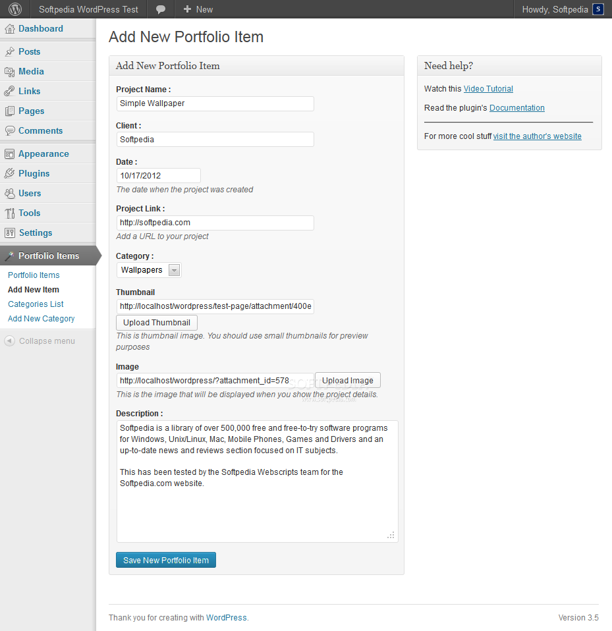612x631 pixels.
Task: Click the Media icon in sidebar
Action: (x=10, y=71)
